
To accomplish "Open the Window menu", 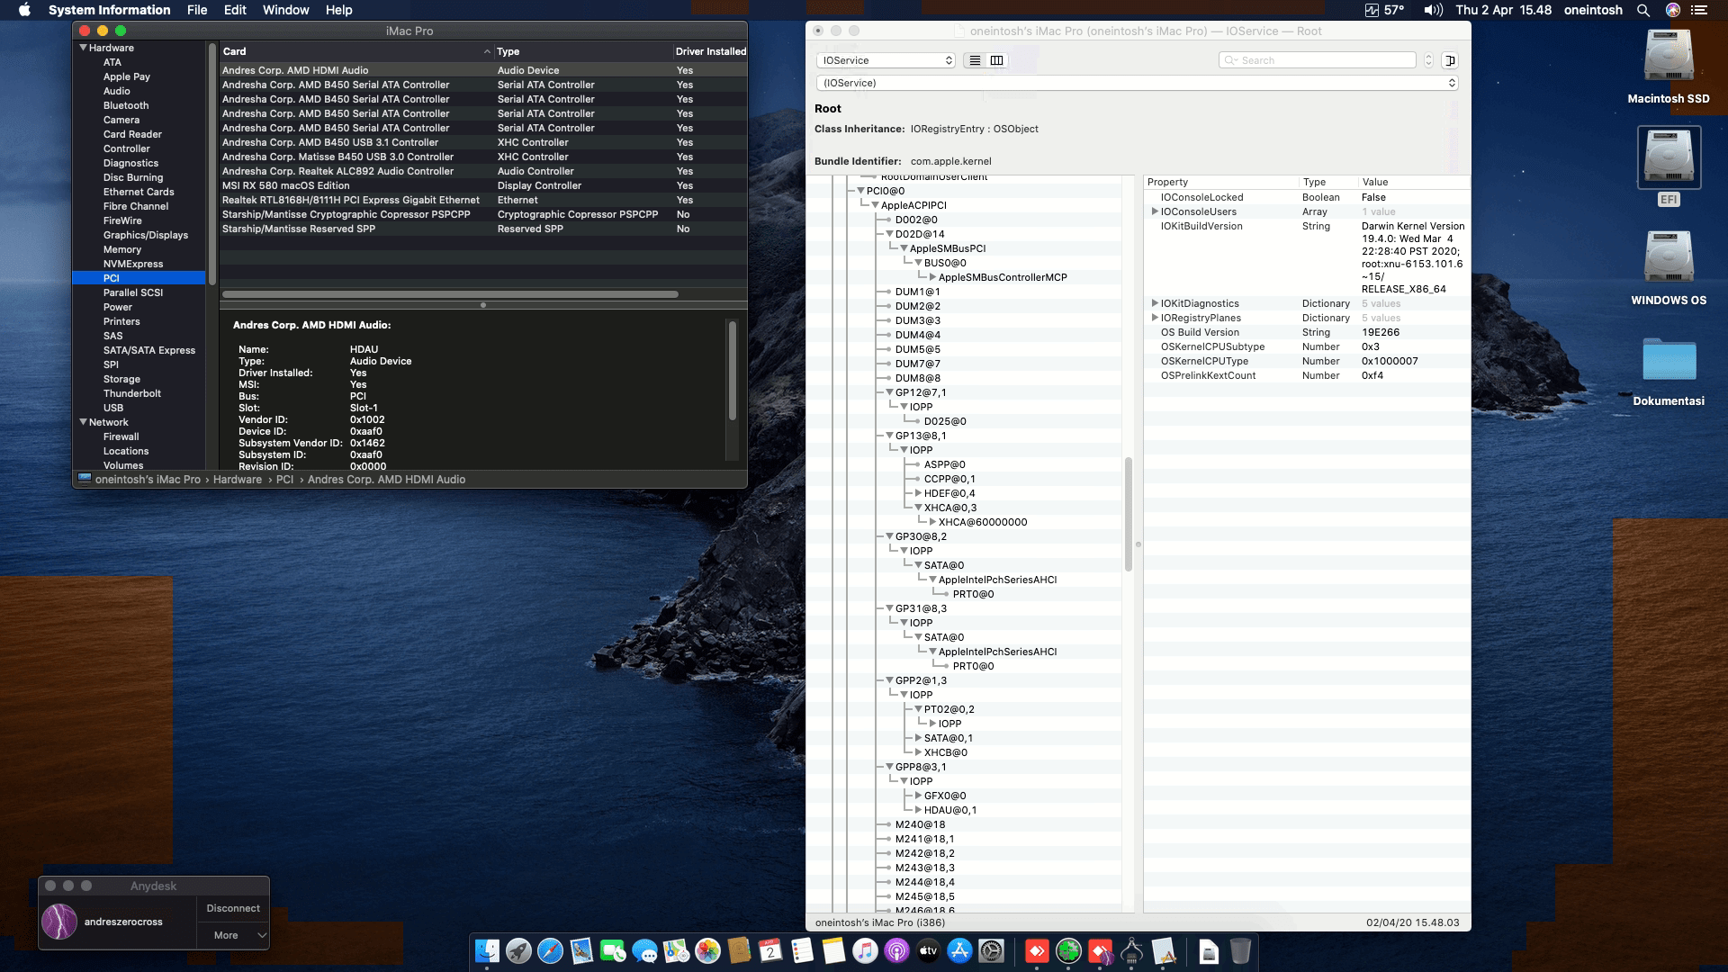I will point(285,10).
